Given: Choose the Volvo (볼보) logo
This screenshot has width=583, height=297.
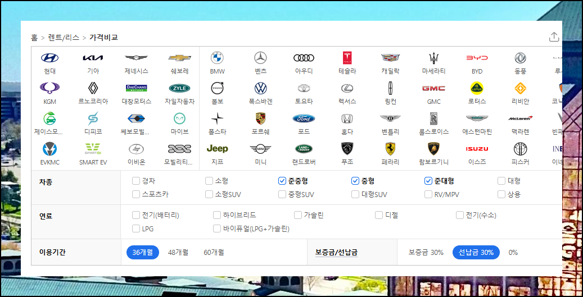Looking at the screenshot, I should pyautogui.click(x=217, y=88).
